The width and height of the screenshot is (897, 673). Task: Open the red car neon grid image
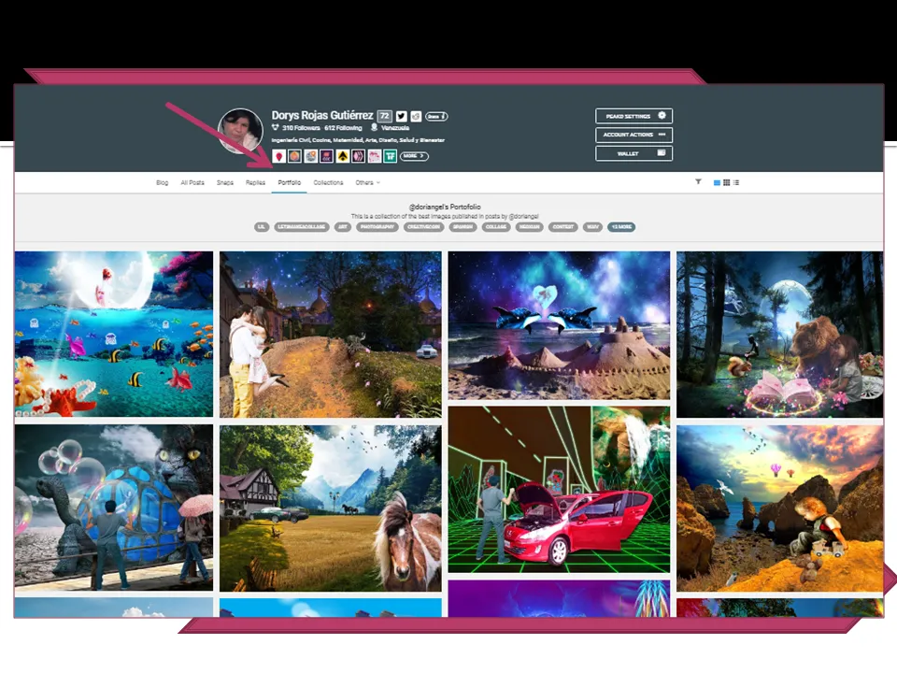[x=559, y=490]
